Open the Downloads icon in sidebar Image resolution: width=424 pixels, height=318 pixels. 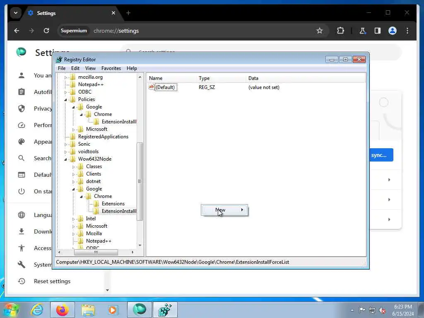pos(22,231)
